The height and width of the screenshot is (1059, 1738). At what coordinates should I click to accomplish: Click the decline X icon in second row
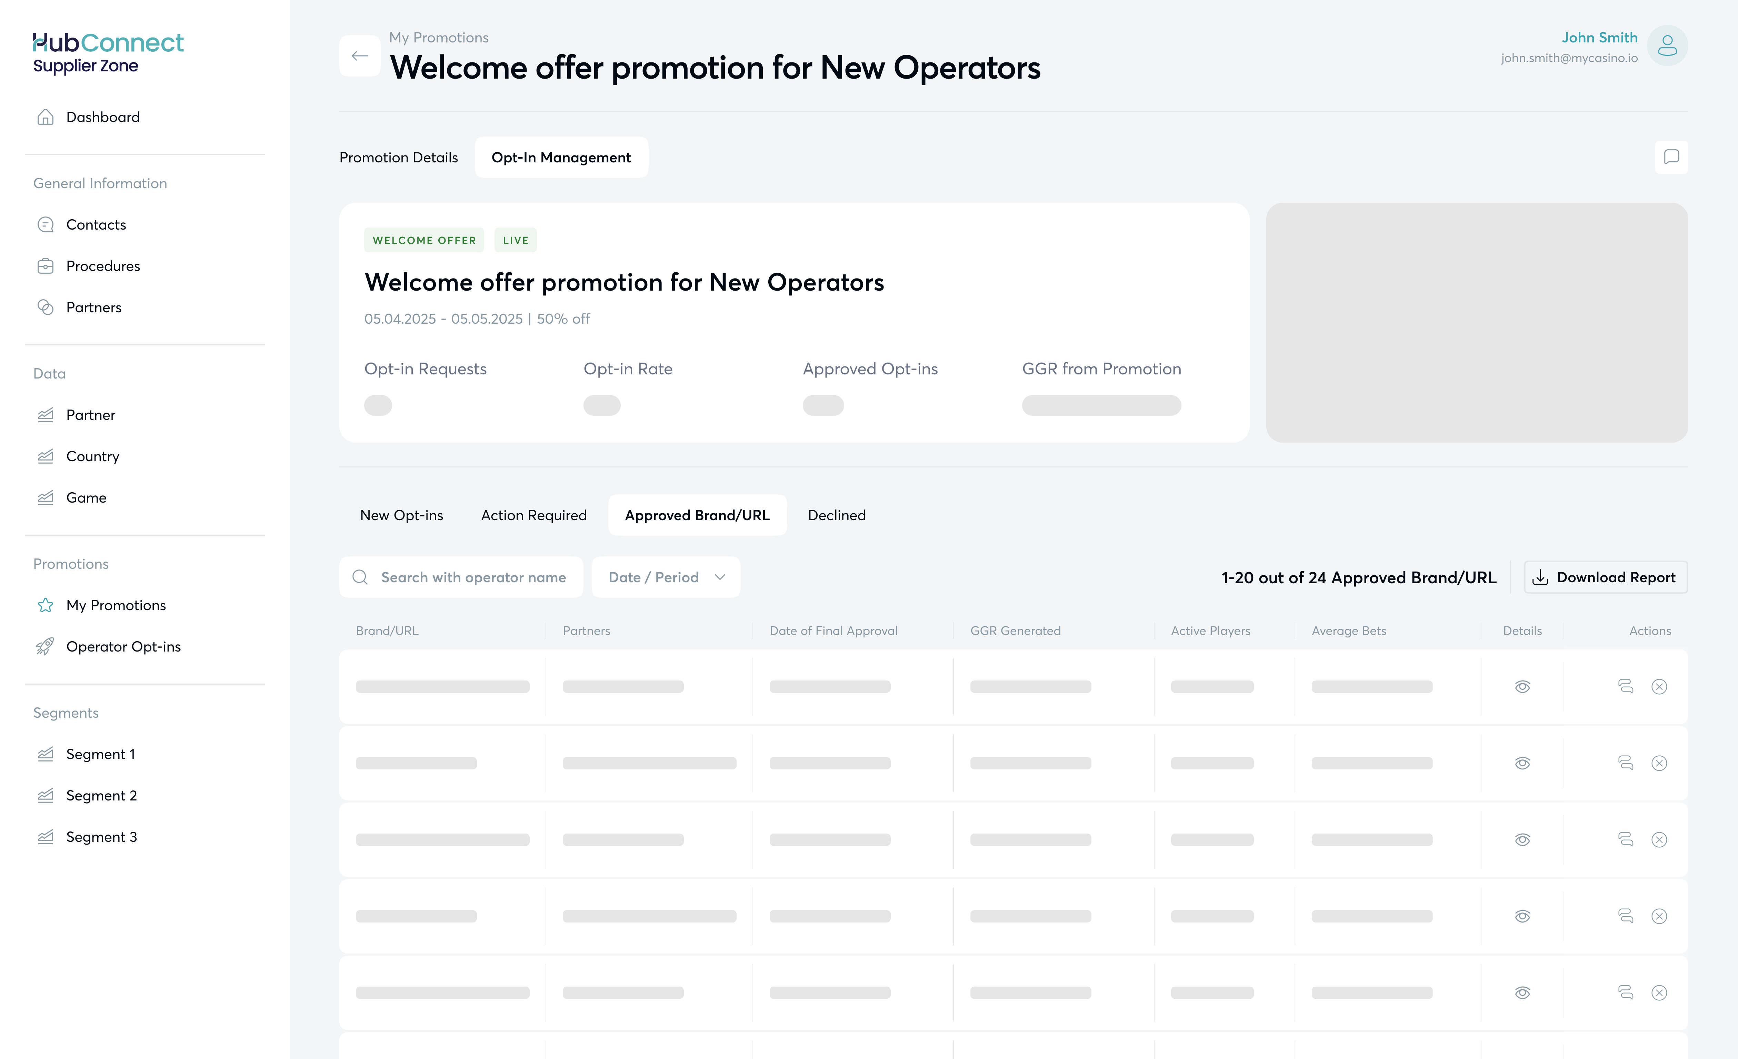point(1659,763)
